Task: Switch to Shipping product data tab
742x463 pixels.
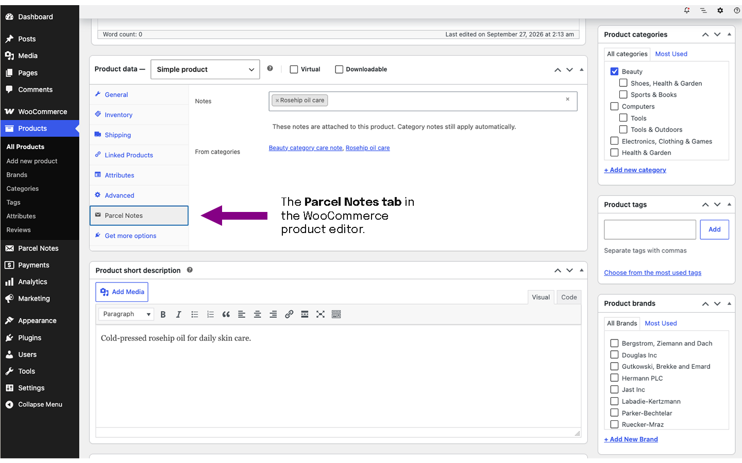Action: [x=139, y=135]
